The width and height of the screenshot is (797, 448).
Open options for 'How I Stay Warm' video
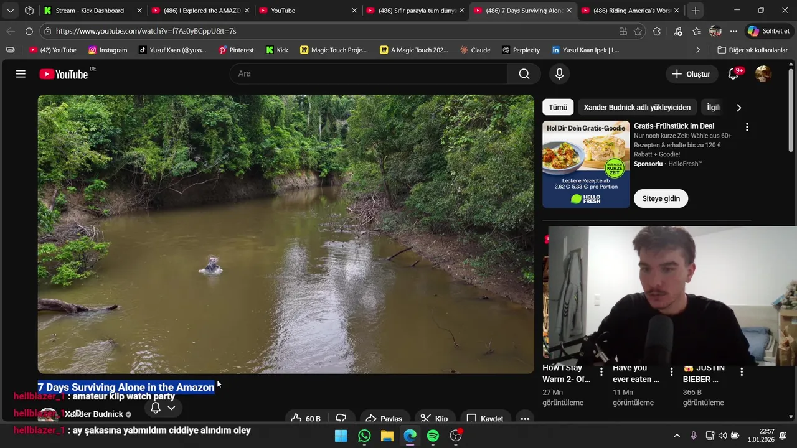[x=601, y=372]
